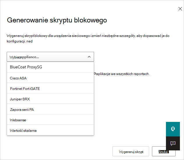Select Zapora serii PA option
Viewport: 184px width, 160px height.
pos(50,109)
